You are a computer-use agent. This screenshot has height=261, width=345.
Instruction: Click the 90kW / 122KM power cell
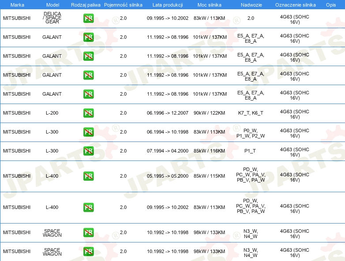click(209, 113)
